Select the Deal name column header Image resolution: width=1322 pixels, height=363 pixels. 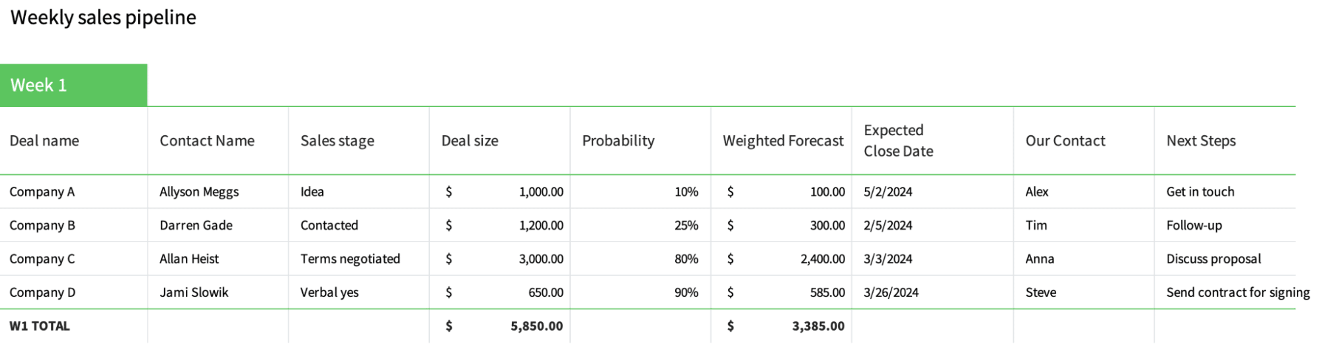click(x=44, y=141)
